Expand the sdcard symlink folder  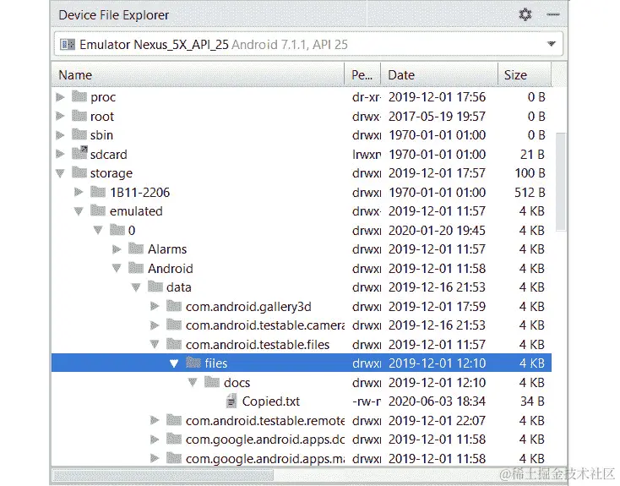[x=60, y=154]
